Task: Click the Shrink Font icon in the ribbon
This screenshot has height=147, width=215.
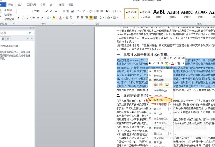Action: [x=50, y=11]
